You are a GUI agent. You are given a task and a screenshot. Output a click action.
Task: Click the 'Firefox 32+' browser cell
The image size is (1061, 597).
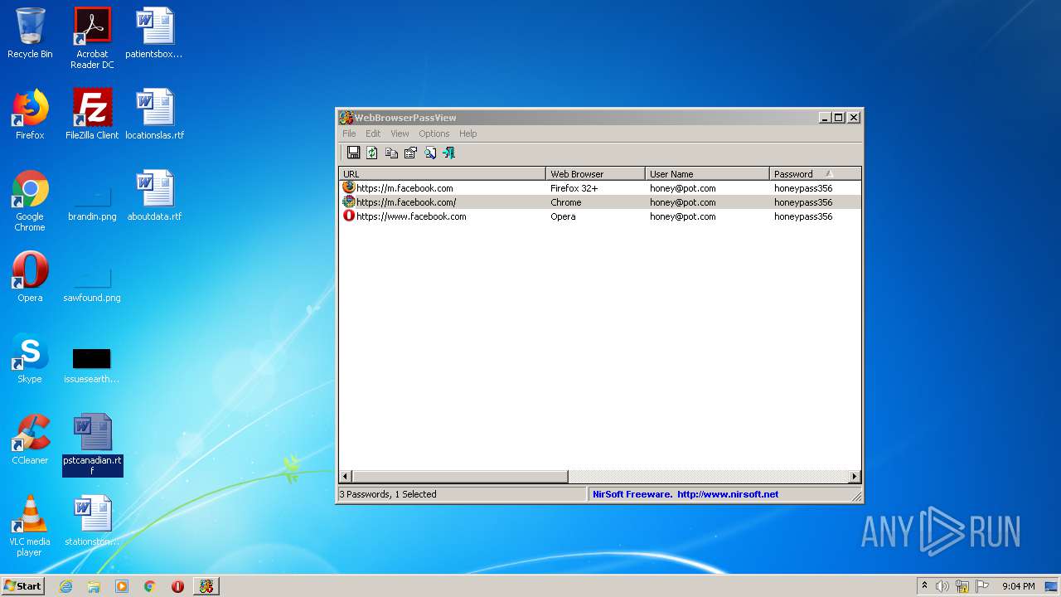pos(574,188)
